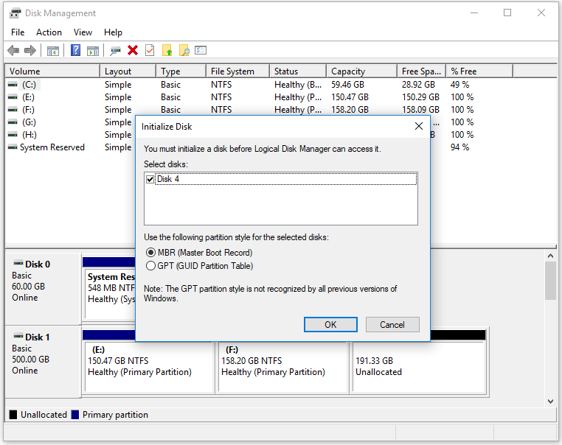The width and height of the screenshot is (562, 445).
Task: Click the Forward arrow toolbar icon
Action: pyautogui.click(x=30, y=51)
